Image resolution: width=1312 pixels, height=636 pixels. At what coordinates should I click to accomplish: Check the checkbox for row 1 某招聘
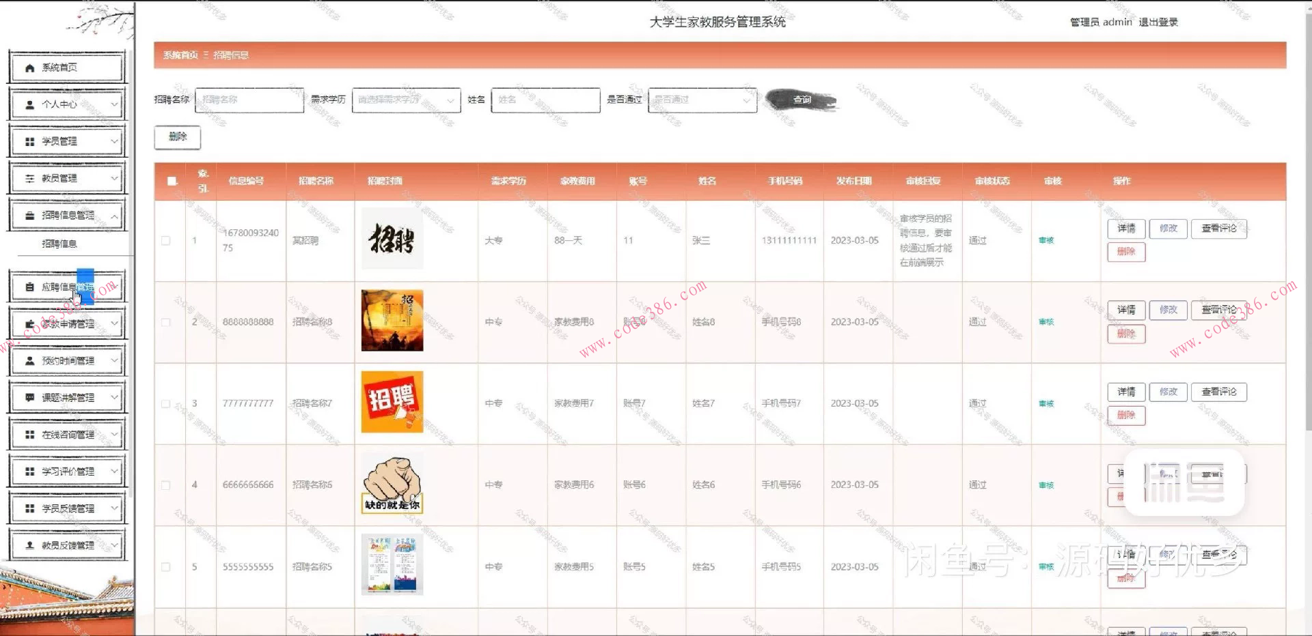(165, 240)
